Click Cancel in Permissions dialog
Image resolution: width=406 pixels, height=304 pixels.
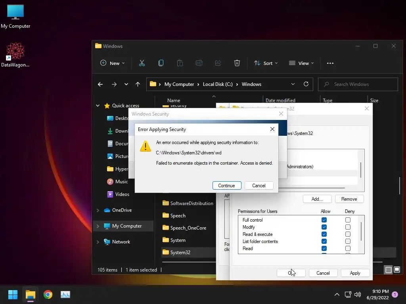[x=323, y=273]
